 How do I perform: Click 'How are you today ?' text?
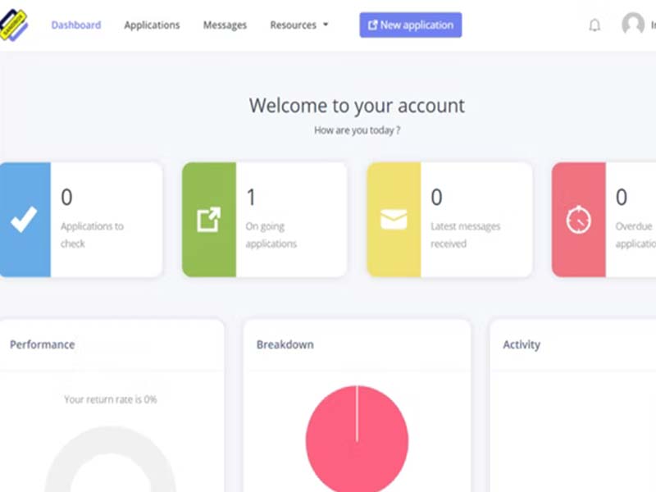tap(357, 130)
